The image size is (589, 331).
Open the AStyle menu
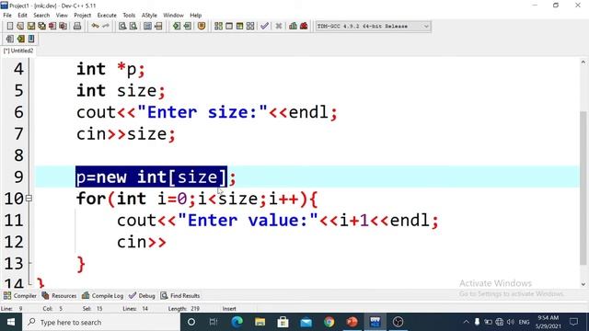point(149,16)
